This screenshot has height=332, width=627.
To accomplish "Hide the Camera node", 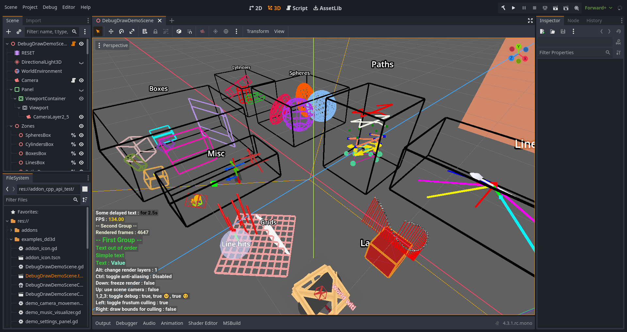I will (x=81, y=80).
